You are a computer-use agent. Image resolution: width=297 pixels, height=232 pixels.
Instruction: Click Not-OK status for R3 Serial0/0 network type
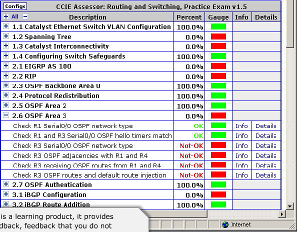point(191,146)
